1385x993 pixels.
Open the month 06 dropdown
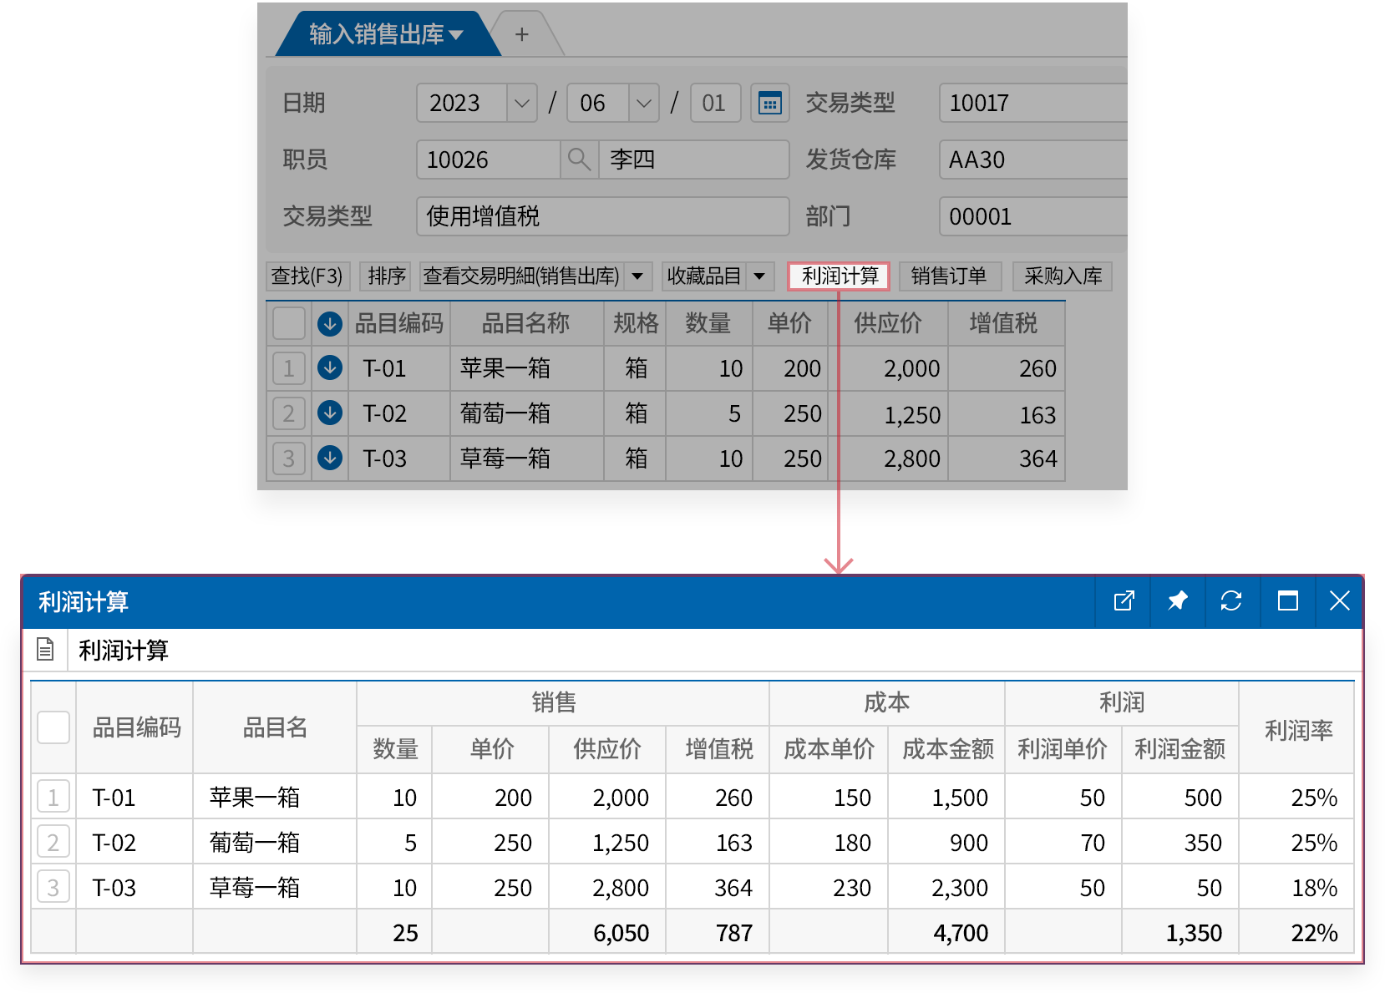click(642, 102)
